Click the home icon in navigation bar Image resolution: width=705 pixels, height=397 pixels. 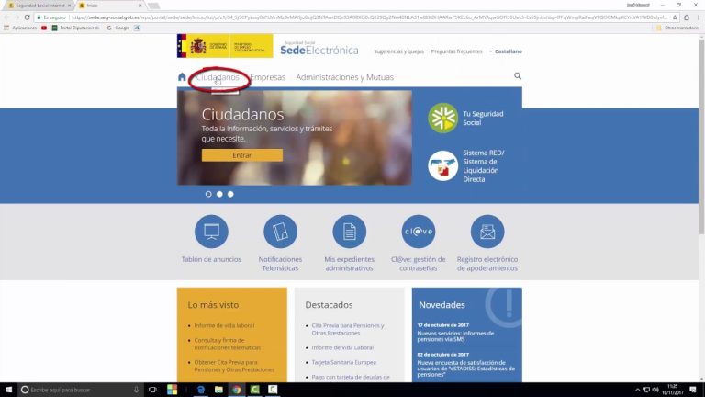(x=182, y=77)
